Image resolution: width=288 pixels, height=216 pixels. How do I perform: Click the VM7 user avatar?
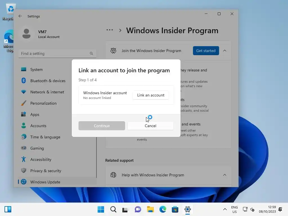click(26, 34)
